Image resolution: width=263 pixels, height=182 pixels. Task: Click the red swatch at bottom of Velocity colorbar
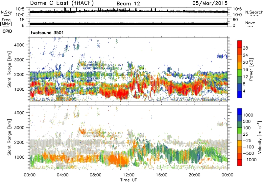240,163
